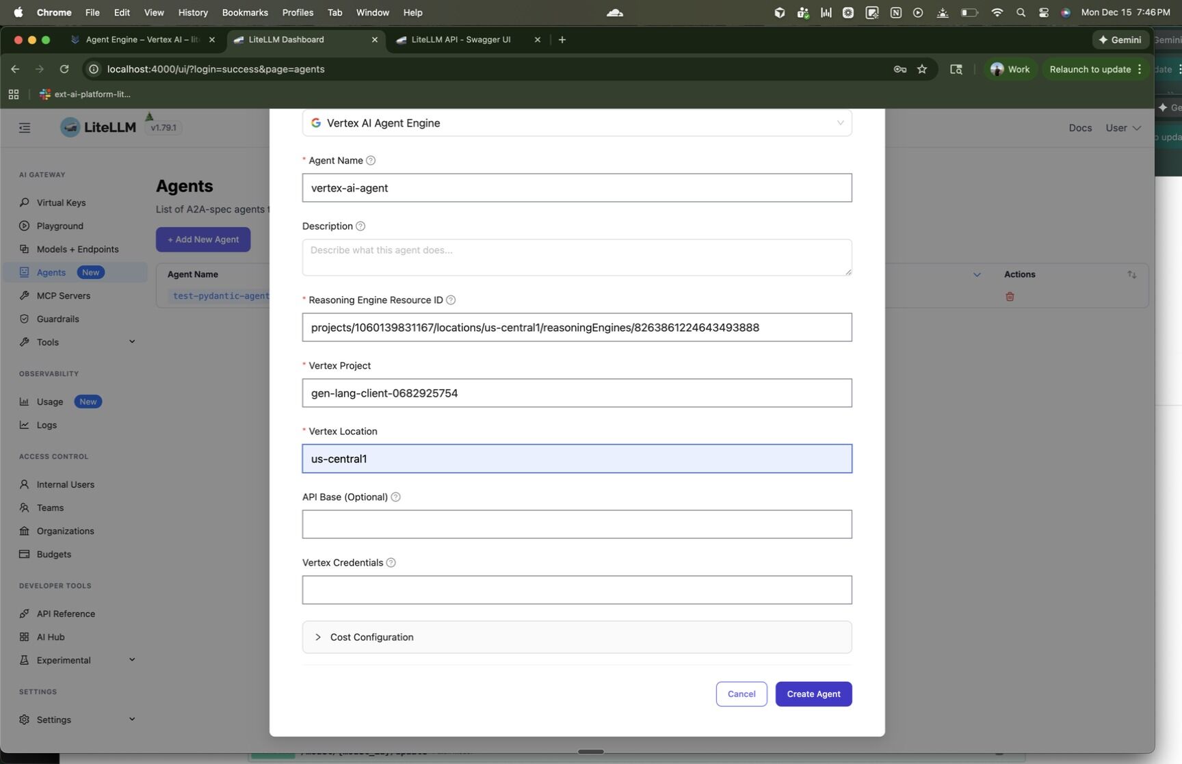Viewport: 1182px width, 764px height.
Task: Open the Chrome History menu
Action: (193, 12)
